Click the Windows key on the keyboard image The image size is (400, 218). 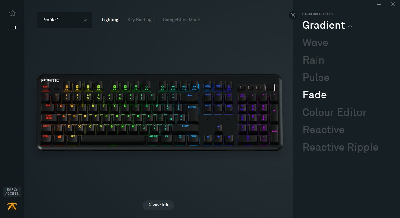[x=59, y=138]
